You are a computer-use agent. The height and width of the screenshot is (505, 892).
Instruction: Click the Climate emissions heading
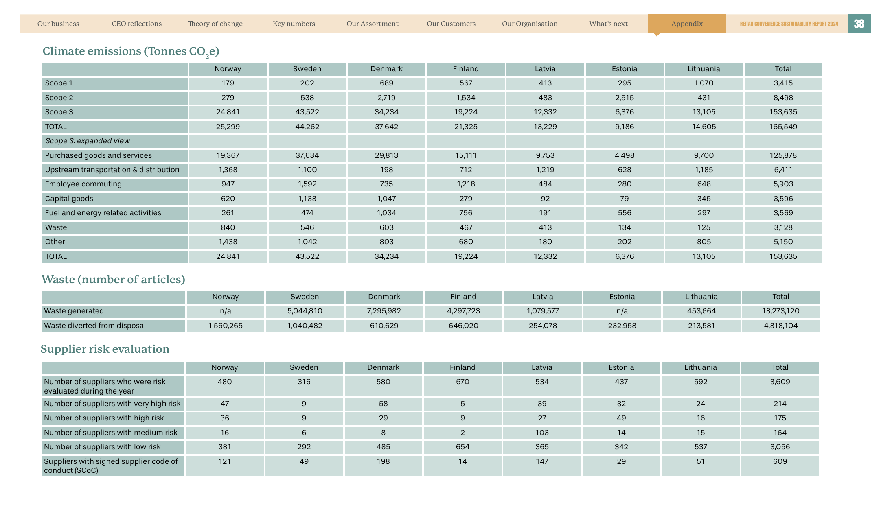[131, 52]
